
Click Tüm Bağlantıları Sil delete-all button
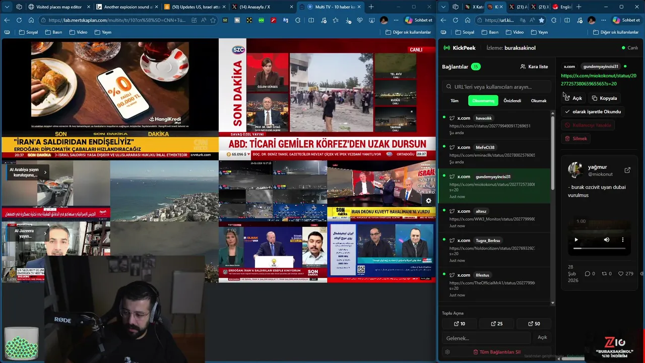[497, 352]
